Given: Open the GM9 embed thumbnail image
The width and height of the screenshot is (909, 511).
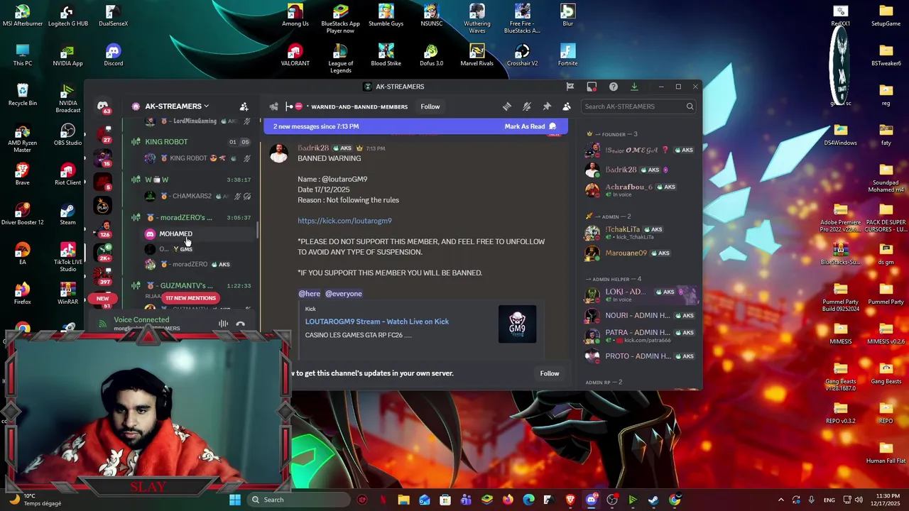Looking at the screenshot, I should tap(517, 324).
